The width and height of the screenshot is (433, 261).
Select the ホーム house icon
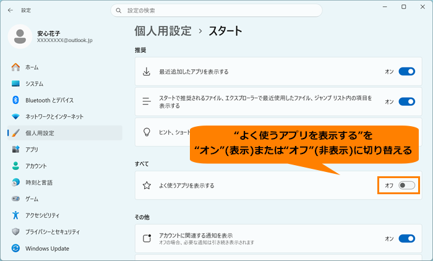tap(15, 67)
